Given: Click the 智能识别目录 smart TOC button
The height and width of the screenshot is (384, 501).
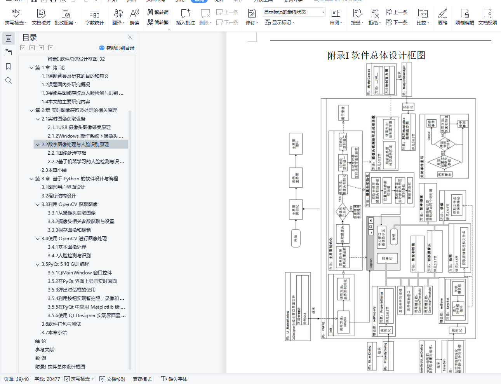Looking at the screenshot, I should (x=117, y=48).
